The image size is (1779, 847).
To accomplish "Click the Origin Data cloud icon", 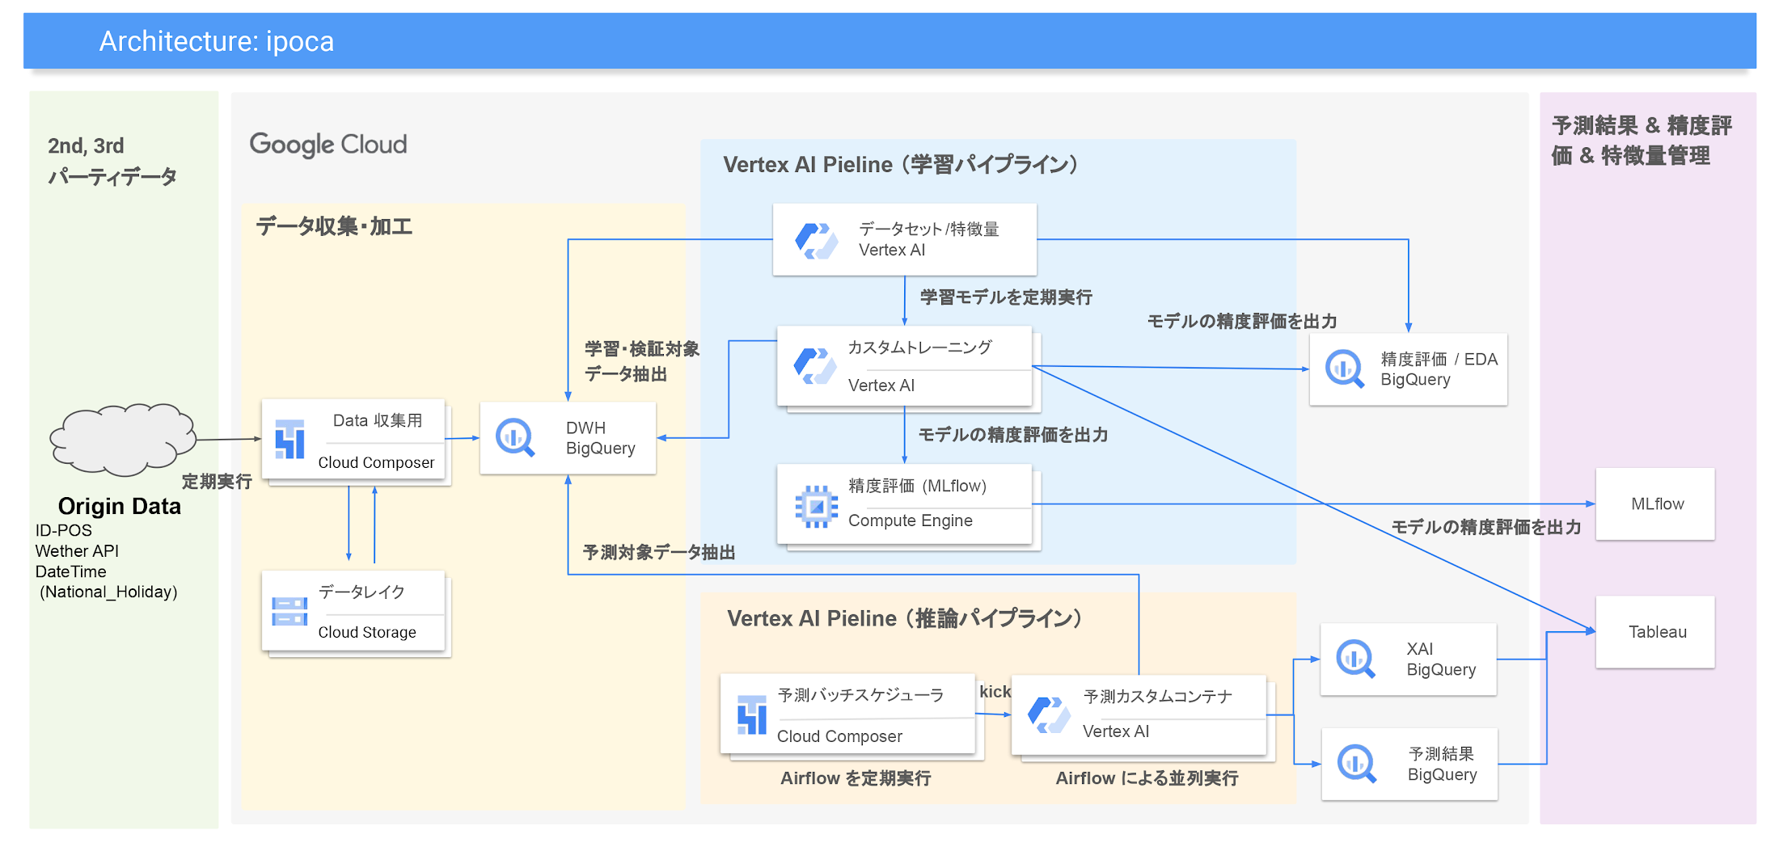I will [x=123, y=439].
